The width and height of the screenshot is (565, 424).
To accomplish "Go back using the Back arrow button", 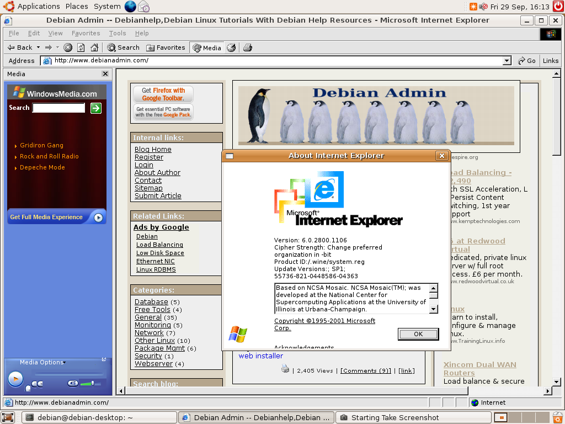I will tap(20, 47).
